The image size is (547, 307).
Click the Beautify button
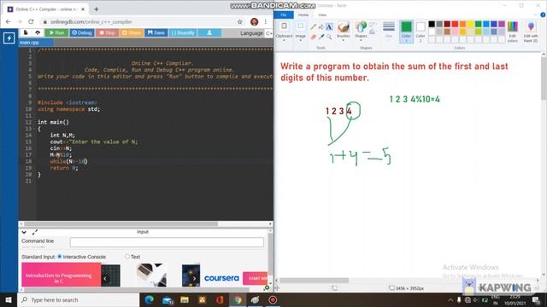(x=183, y=32)
